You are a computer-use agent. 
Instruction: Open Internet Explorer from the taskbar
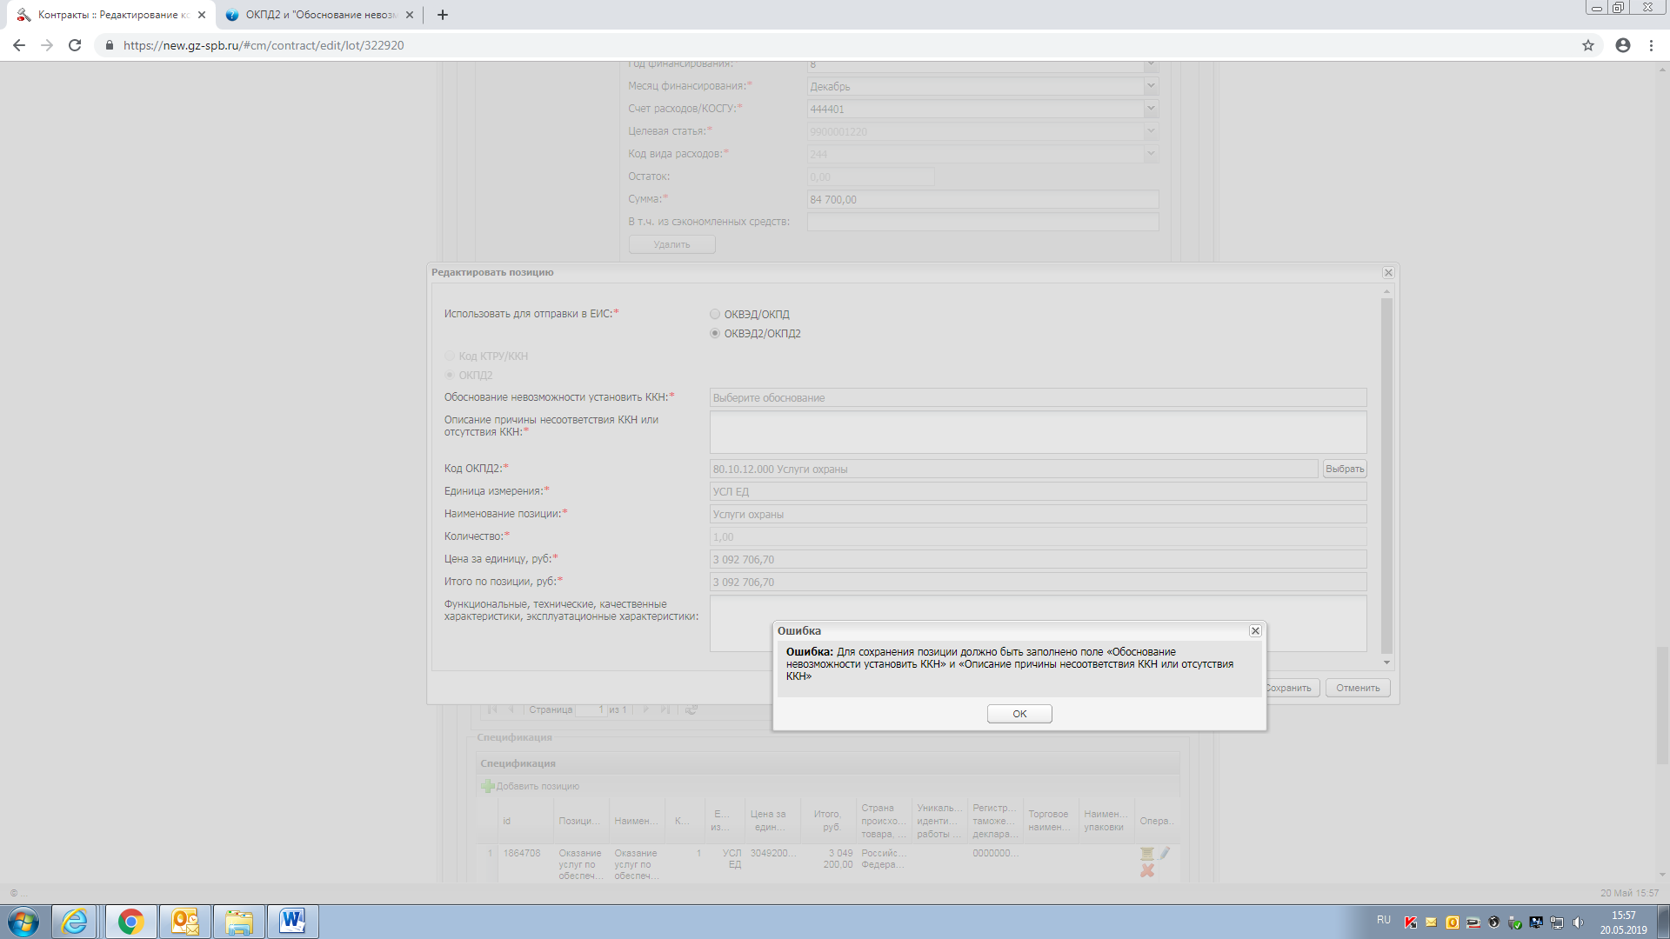pos(75,921)
